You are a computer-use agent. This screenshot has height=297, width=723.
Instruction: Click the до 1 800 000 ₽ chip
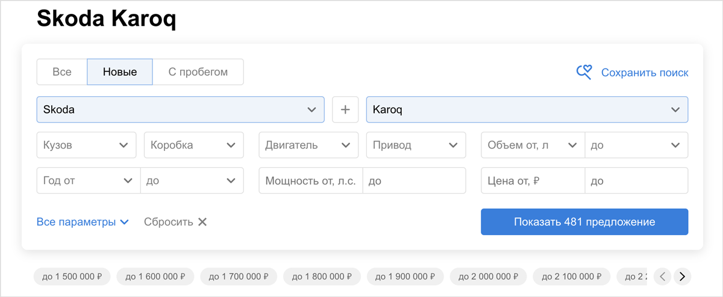pyautogui.click(x=322, y=277)
